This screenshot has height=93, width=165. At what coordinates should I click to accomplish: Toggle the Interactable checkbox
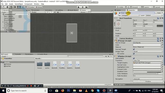coord(134,58)
